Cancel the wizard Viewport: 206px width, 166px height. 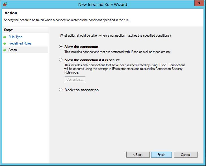pyautogui.click(x=186, y=155)
